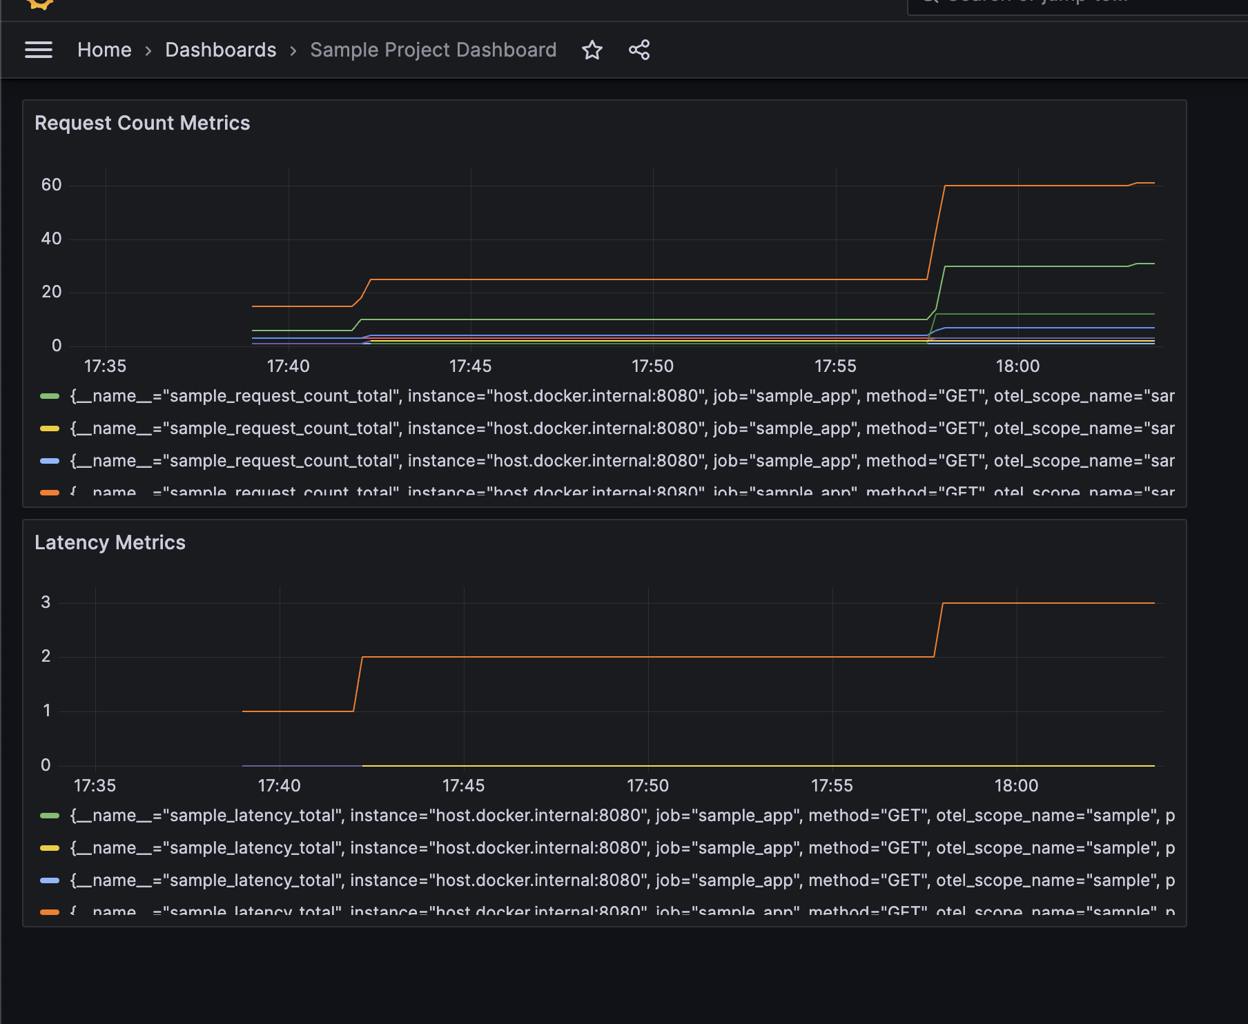Select second sample_latency_total legend label
Screen dimensions: 1248x1024
(622, 848)
